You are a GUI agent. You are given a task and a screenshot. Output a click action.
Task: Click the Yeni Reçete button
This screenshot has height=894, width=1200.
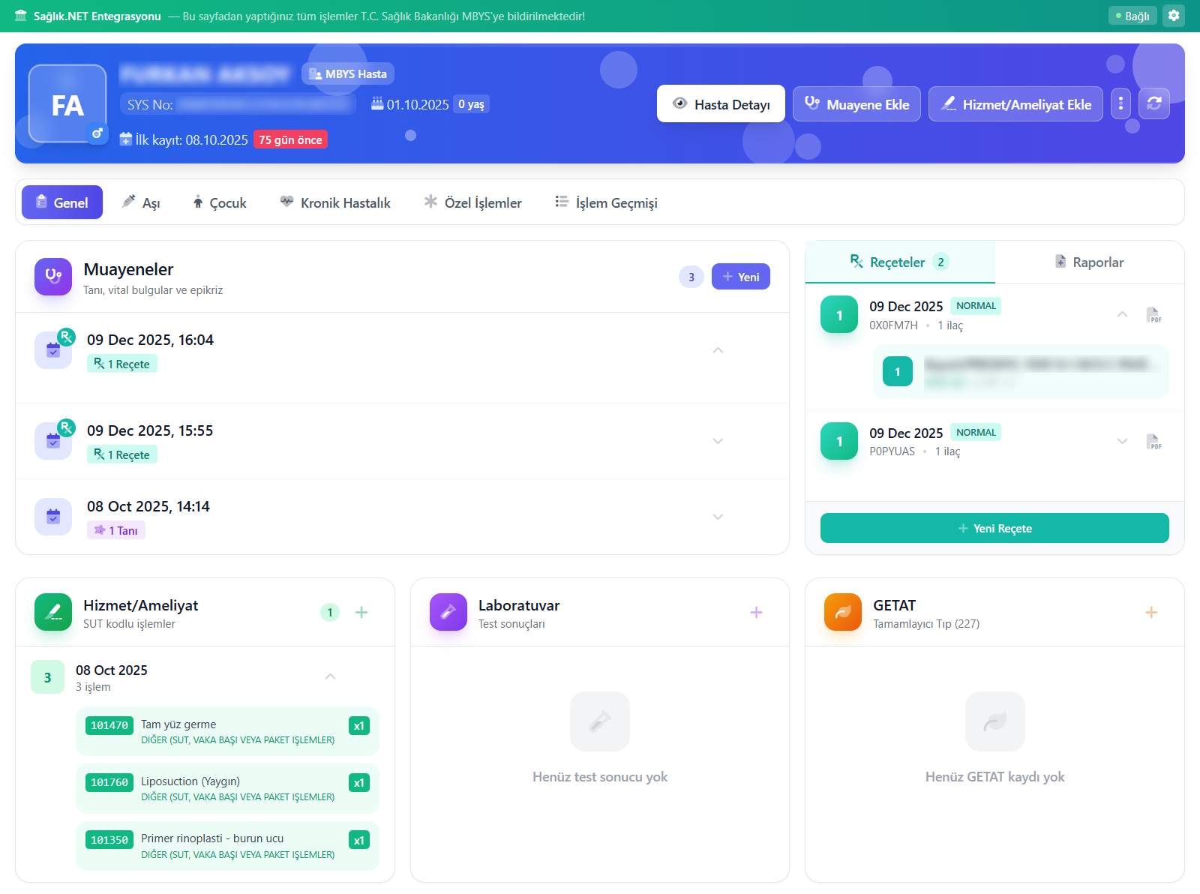(x=994, y=528)
